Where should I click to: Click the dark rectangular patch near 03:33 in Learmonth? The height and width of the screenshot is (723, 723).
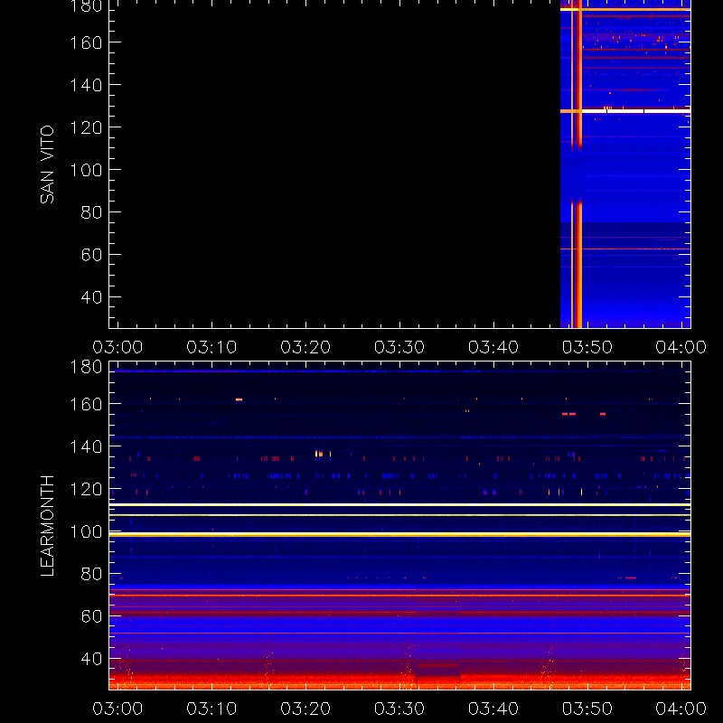tap(438, 673)
